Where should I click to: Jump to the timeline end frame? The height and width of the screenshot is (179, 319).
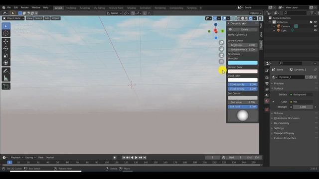click(145, 158)
